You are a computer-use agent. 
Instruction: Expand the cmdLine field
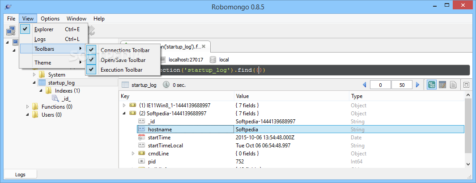133,154
